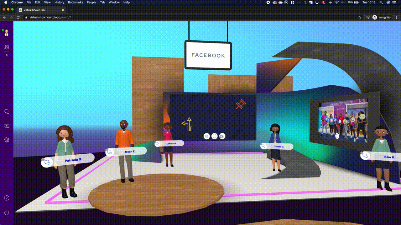Click the yellow direction arrows on screen
The width and height of the screenshot is (401, 225).
coord(187,124)
